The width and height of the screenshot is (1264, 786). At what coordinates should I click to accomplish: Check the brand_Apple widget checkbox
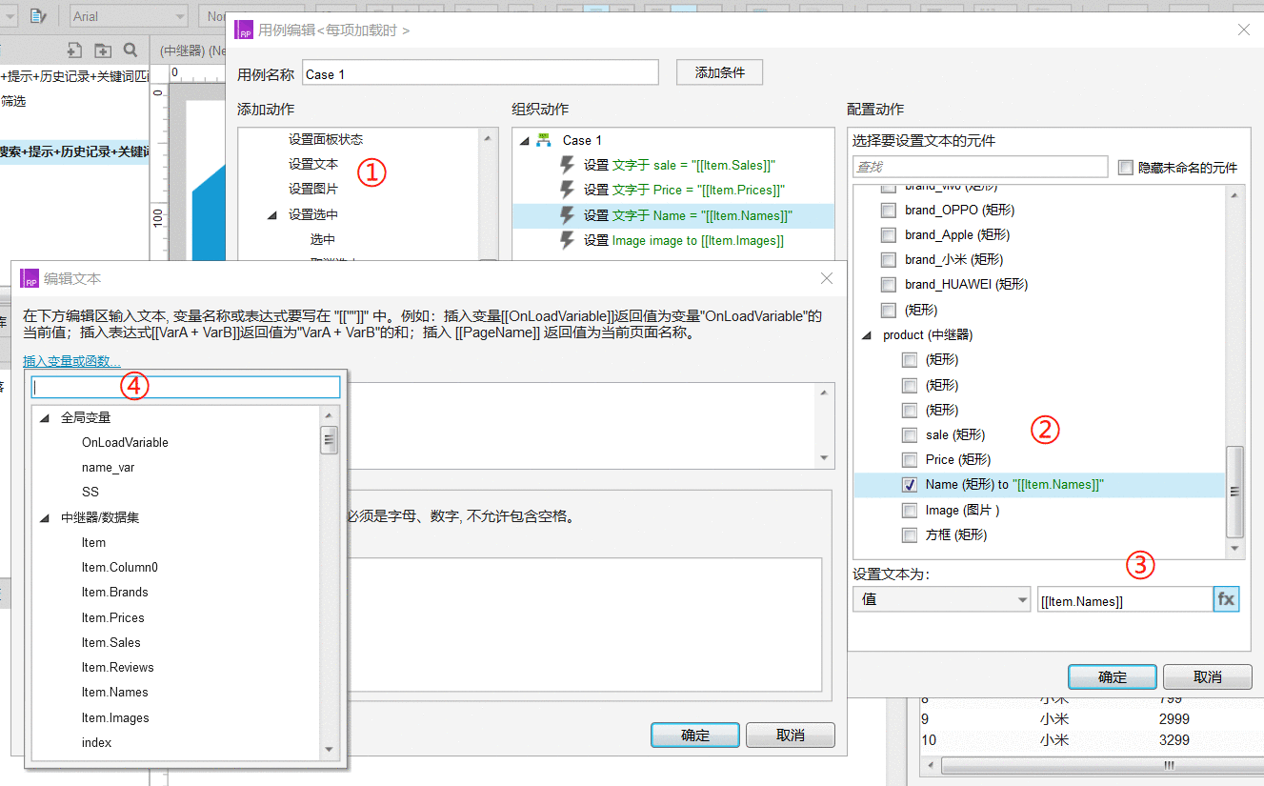click(x=889, y=234)
